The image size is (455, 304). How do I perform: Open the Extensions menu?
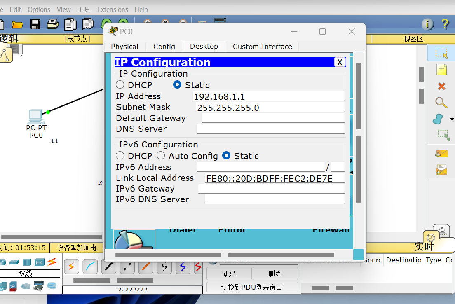tap(113, 9)
